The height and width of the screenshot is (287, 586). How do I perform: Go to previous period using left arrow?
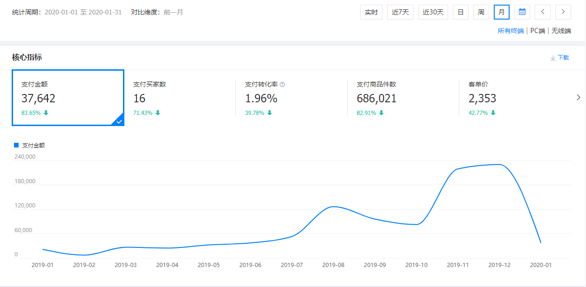click(543, 12)
